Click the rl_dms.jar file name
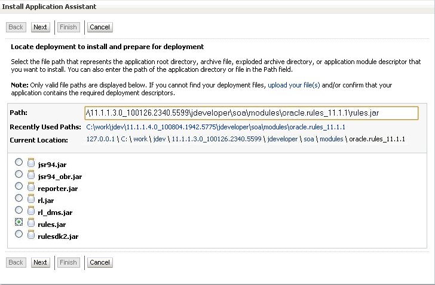Image resolution: width=435 pixels, height=285 pixels. tap(55, 213)
